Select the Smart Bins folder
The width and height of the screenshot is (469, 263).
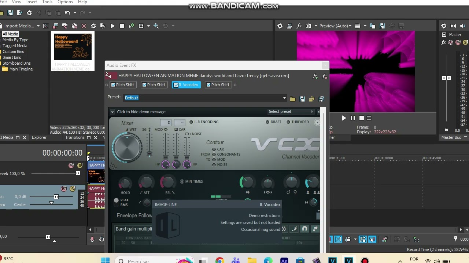[12, 57]
